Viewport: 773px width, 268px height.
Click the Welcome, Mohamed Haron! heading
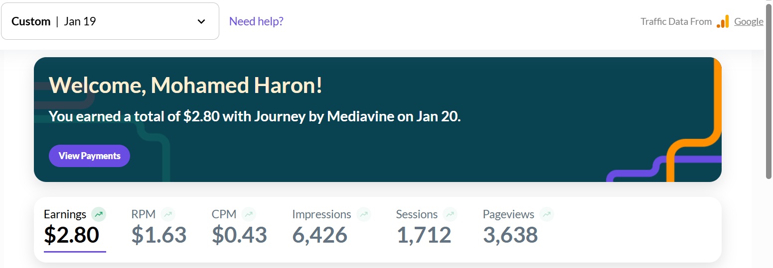point(185,86)
